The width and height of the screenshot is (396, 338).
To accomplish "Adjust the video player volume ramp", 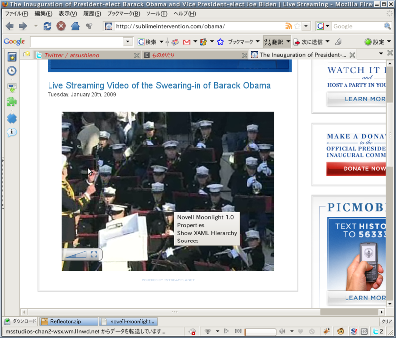I will point(76,254).
